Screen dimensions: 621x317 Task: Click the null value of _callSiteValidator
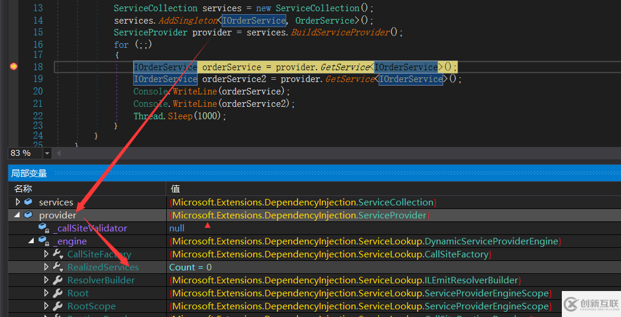[x=177, y=228]
